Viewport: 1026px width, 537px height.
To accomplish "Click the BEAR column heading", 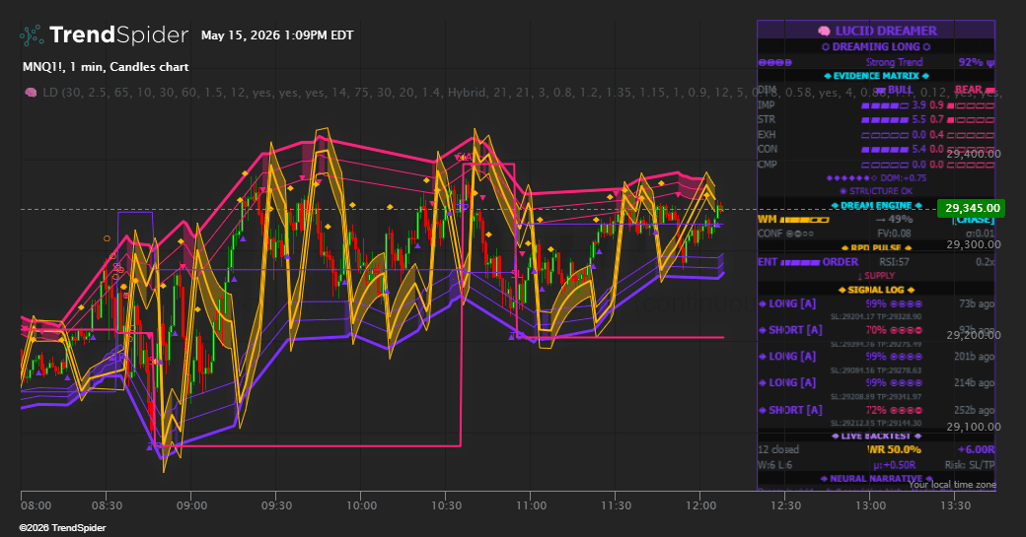I will click(x=975, y=90).
